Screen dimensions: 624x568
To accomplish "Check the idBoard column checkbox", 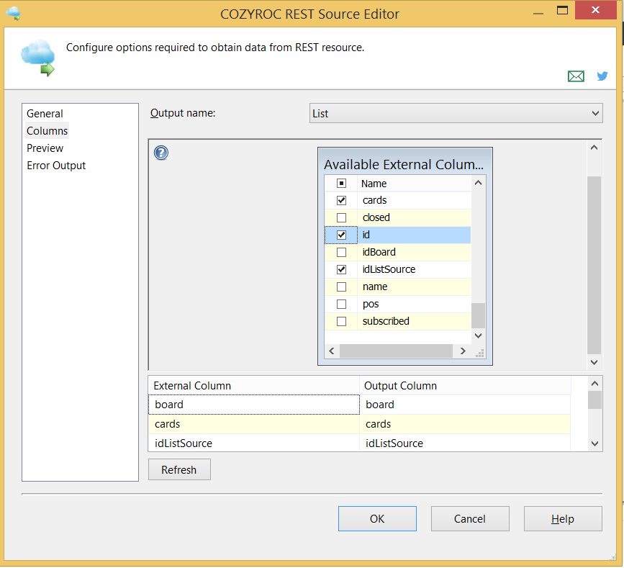I will (x=341, y=253).
